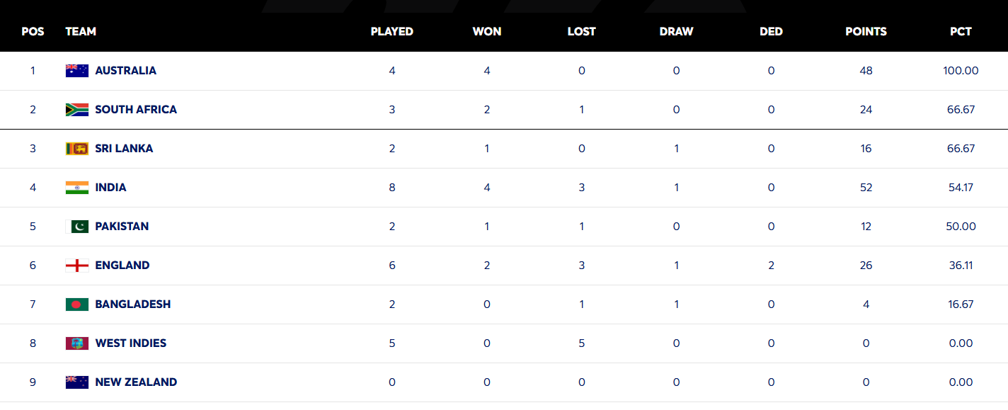Click India's points value 52
The width and height of the screenshot is (1008, 410).
[x=866, y=188]
